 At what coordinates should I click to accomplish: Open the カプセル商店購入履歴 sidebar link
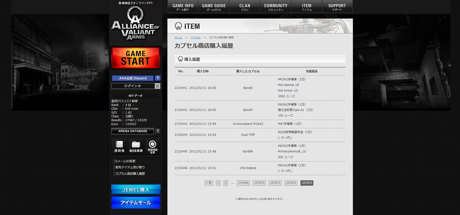pos(130,174)
